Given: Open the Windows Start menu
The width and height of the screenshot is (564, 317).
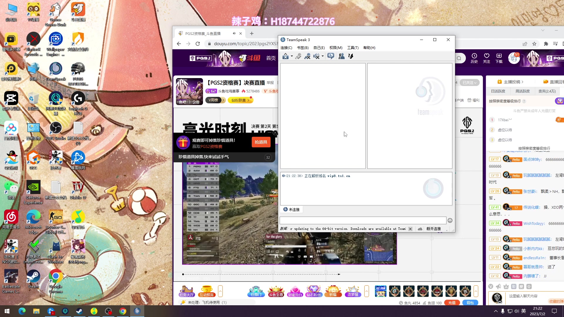Looking at the screenshot, I should click(x=7, y=311).
